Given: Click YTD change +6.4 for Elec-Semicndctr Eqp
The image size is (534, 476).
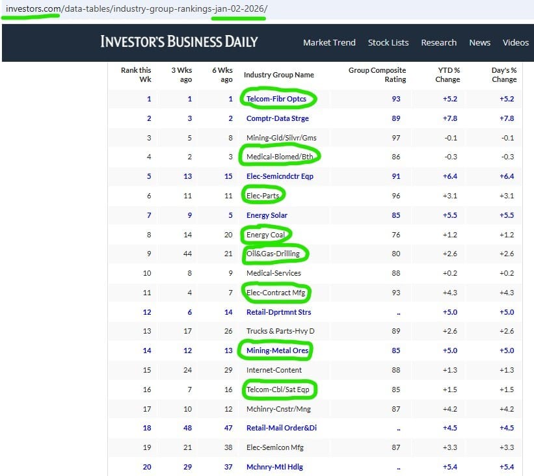Looking at the screenshot, I should (x=450, y=176).
